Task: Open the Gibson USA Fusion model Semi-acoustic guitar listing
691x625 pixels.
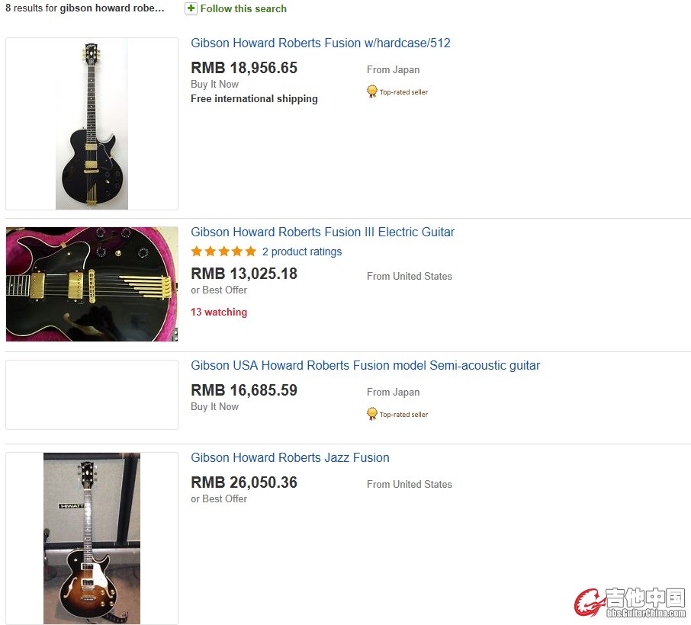Action: (365, 365)
